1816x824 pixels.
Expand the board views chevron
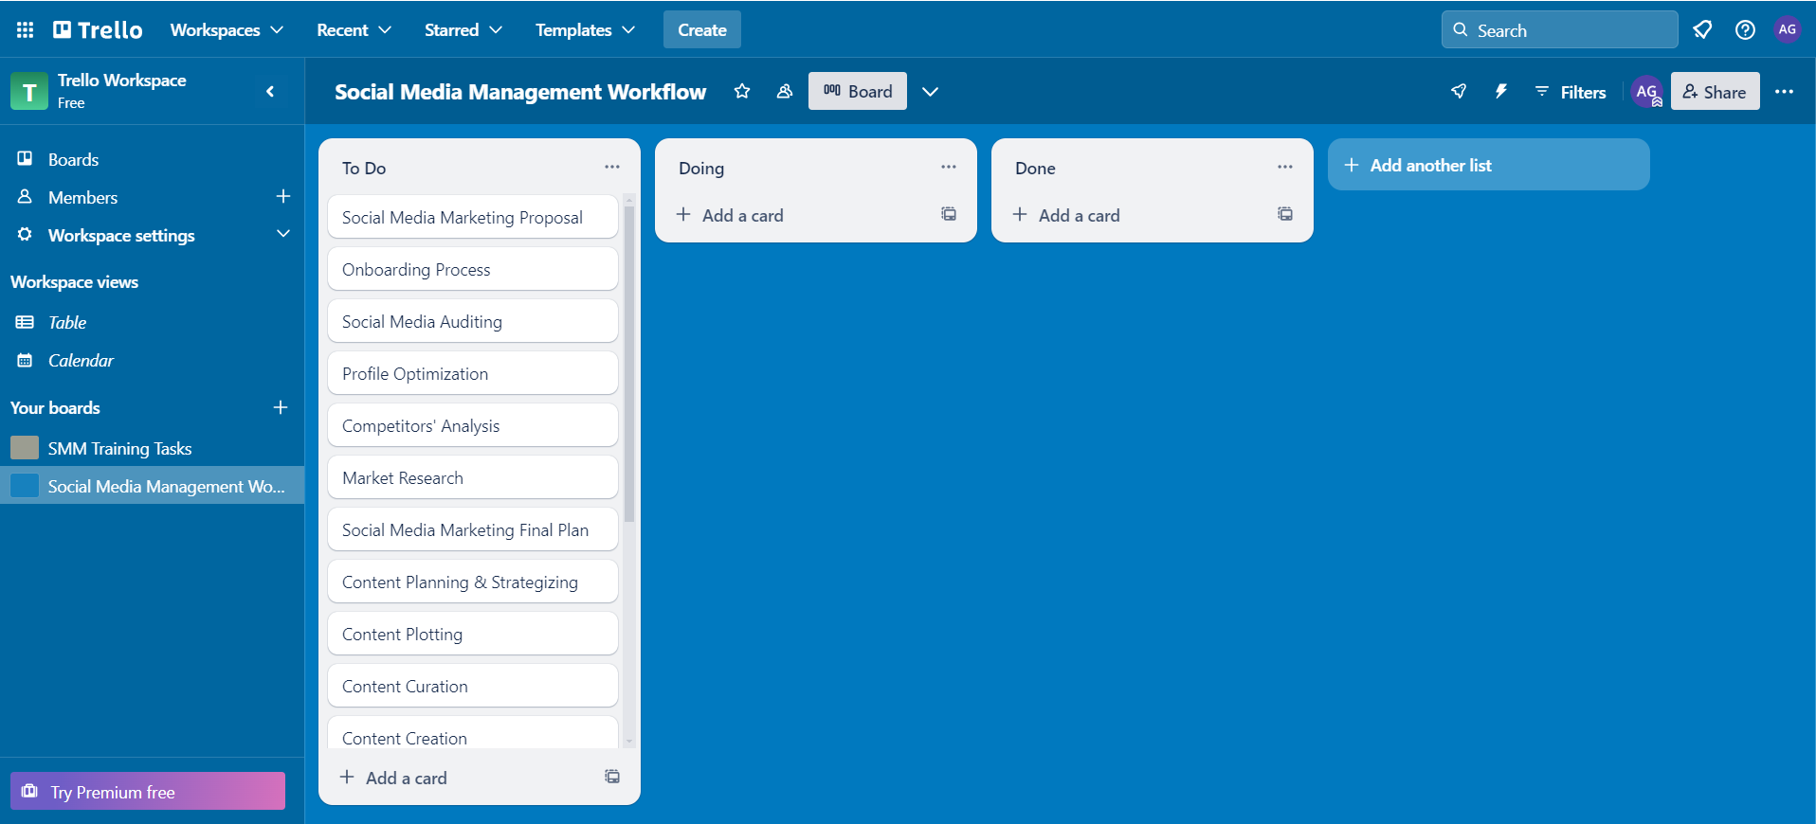tap(931, 92)
